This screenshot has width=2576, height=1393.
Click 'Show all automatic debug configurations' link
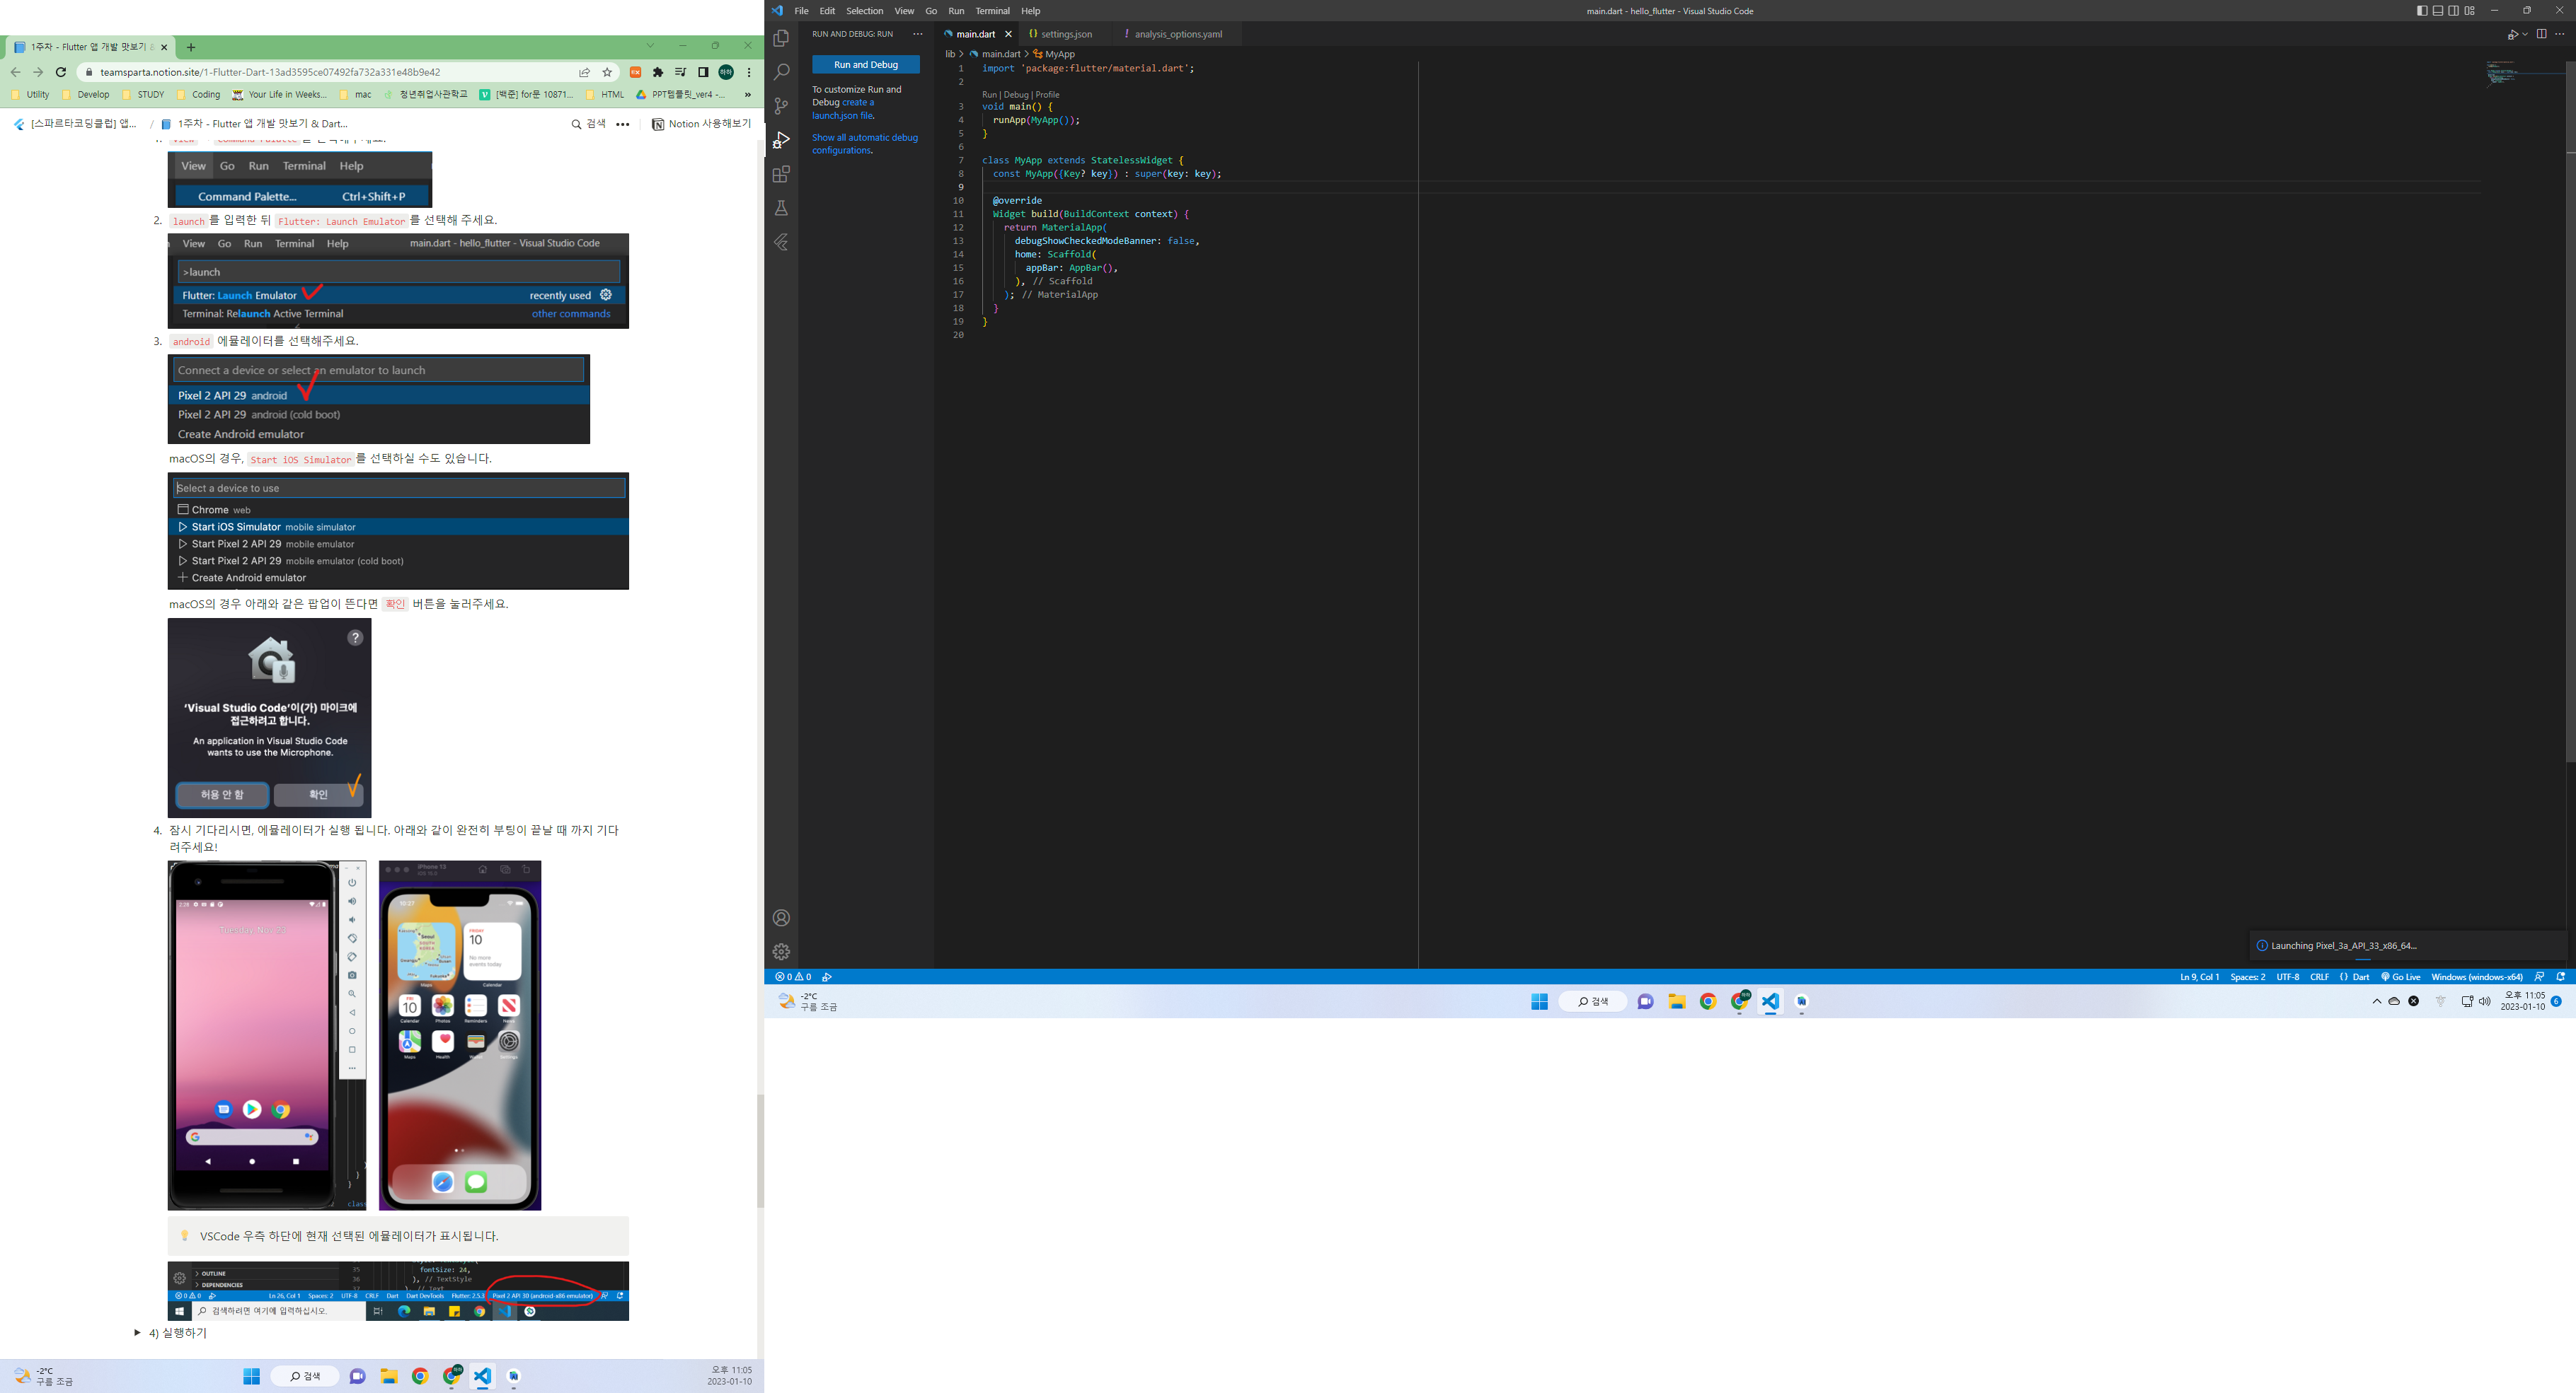865,144
